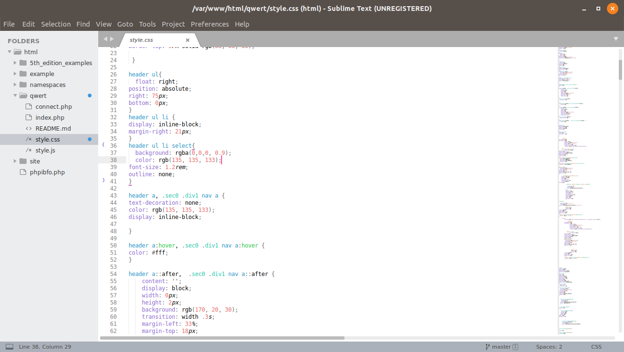Click the master git branch indicator
This screenshot has height=352, width=624.
[x=502, y=347]
